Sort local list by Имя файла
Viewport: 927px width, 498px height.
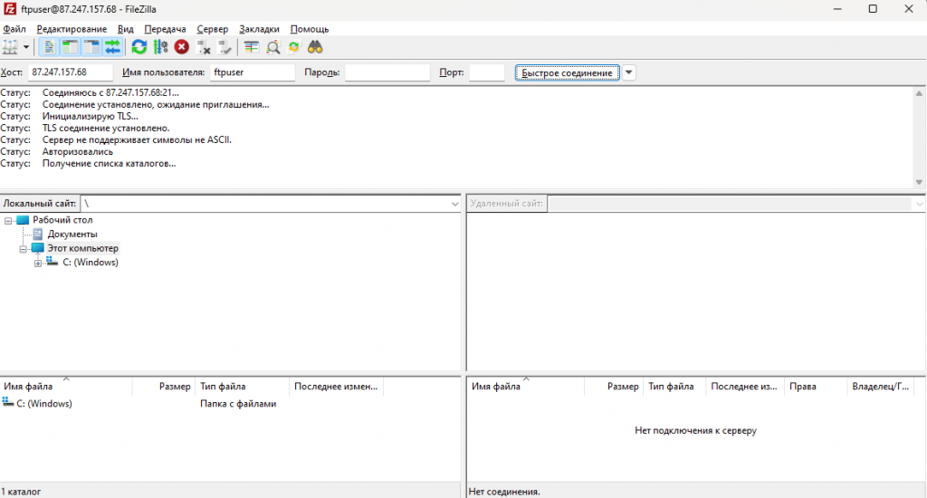tap(66, 387)
